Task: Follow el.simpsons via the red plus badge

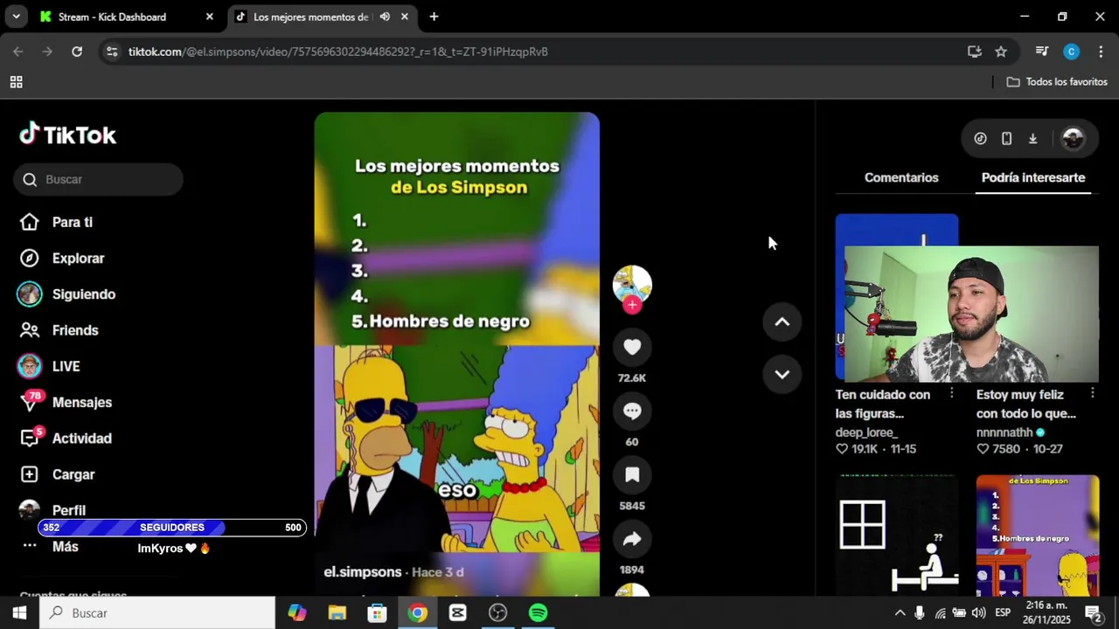Action: tap(632, 305)
